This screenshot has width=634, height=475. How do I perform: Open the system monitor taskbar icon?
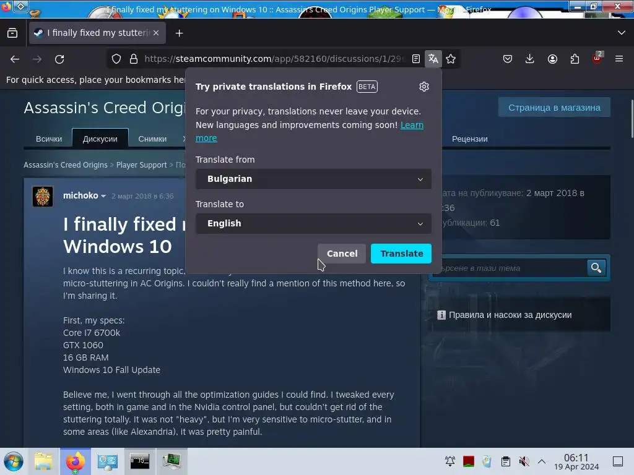pos(172,461)
